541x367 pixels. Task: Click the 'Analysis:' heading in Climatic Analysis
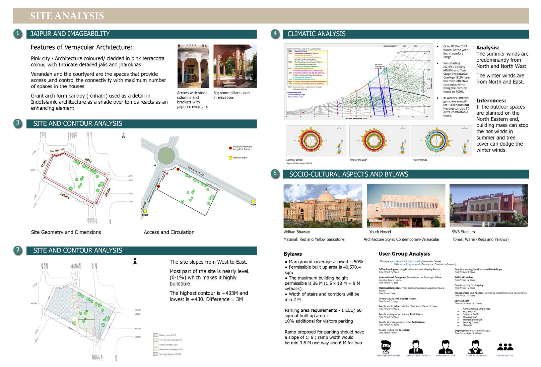[488, 48]
